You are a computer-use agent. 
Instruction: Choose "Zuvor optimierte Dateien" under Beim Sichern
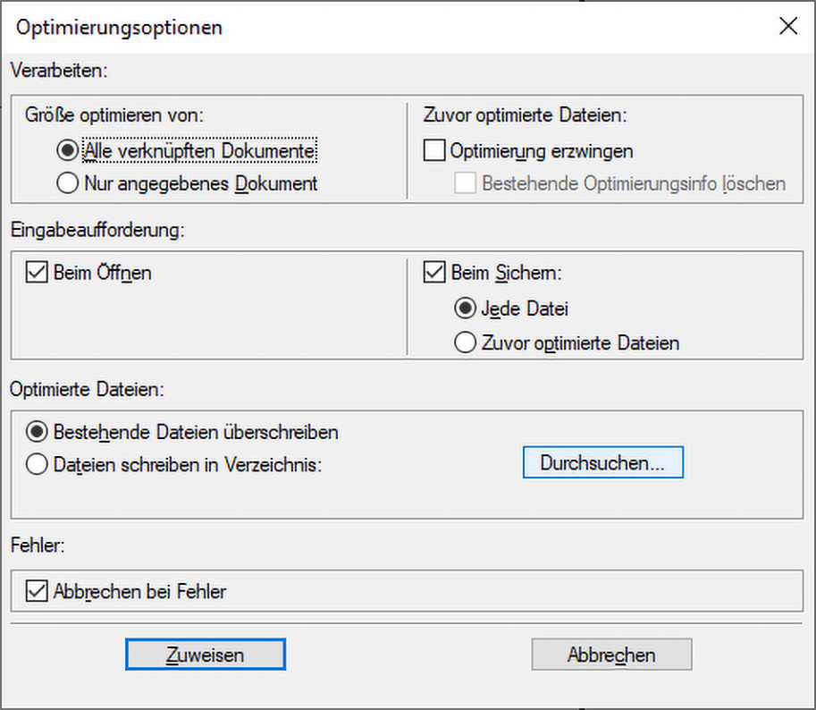[x=466, y=342]
